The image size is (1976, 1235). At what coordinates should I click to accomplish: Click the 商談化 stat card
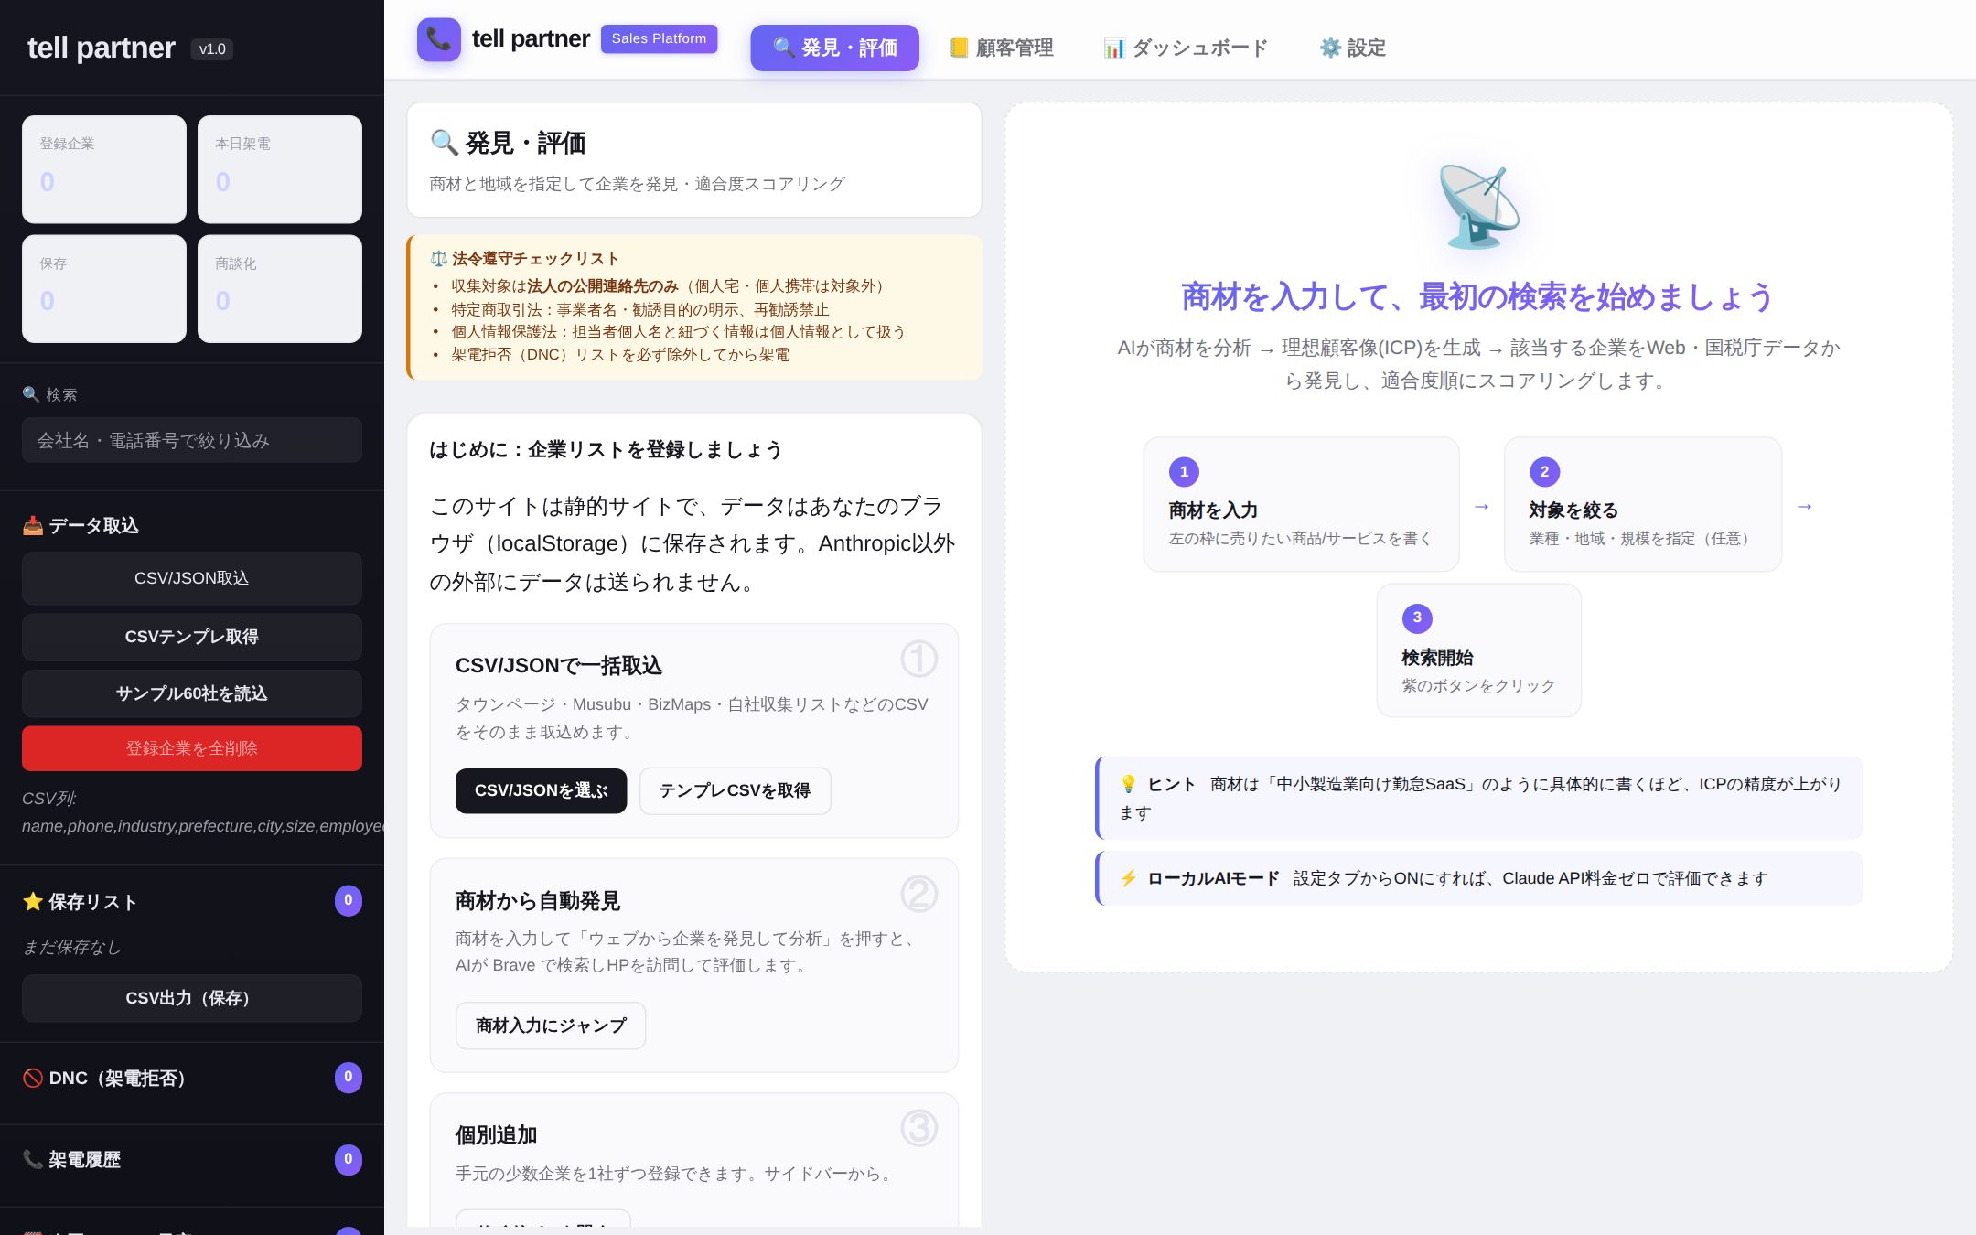[280, 289]
